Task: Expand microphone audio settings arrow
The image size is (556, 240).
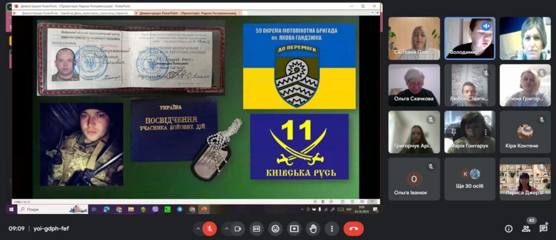Action: pyautogui.click(x=198, y=229)
